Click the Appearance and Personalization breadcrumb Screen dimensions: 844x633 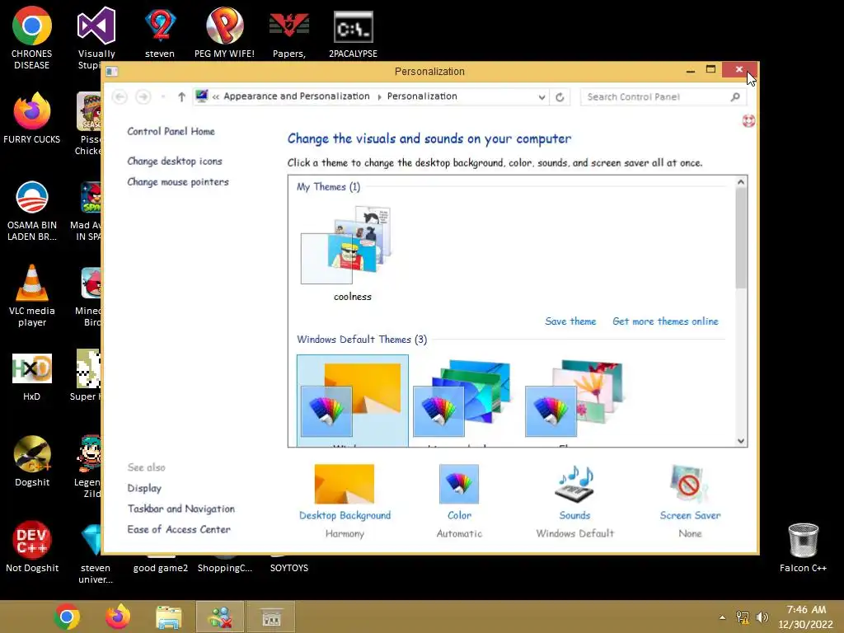click(297, 96)
